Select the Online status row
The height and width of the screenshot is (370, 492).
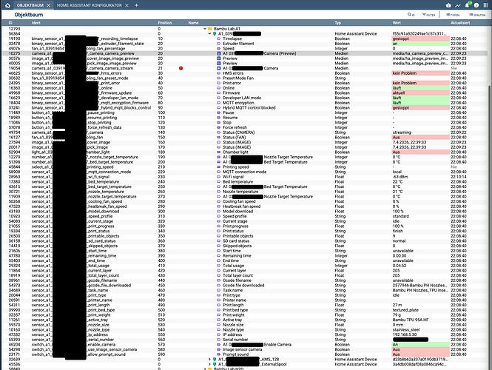click(244, 88)
